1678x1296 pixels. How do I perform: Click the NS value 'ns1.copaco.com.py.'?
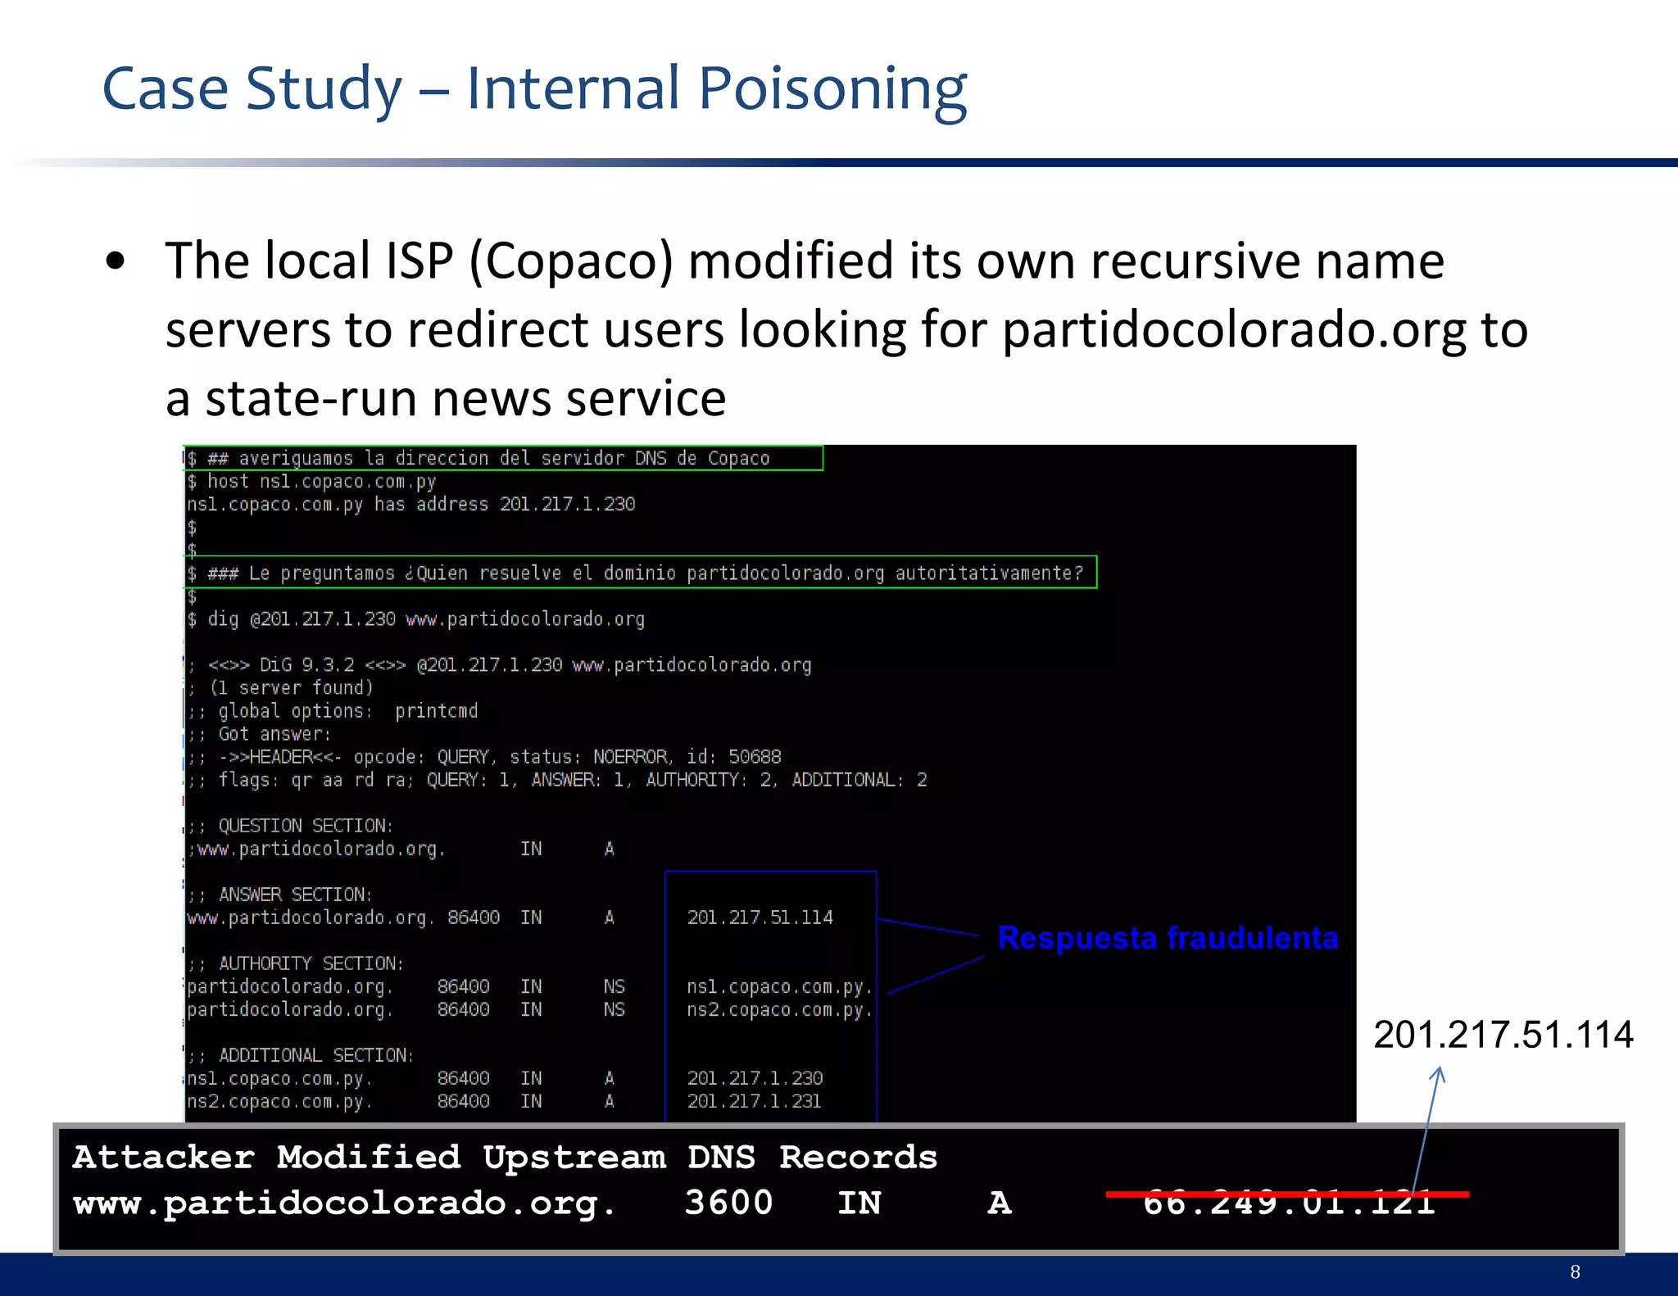pos(780,986)
